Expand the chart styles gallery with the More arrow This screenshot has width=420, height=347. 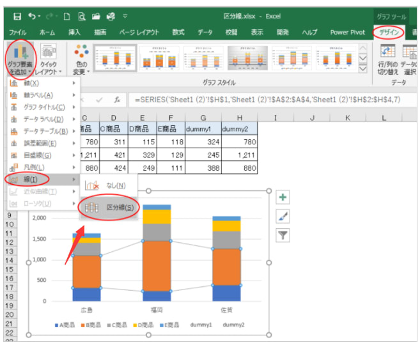coord(362,69)
